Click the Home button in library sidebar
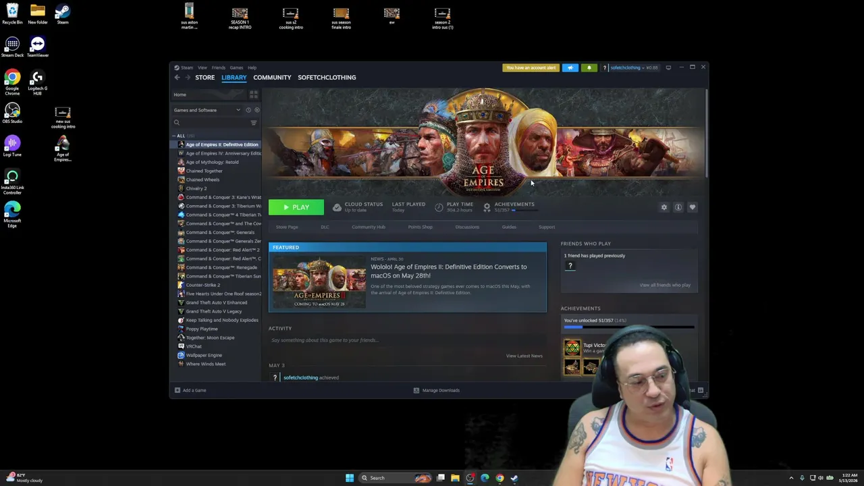 tap(209, 94)
